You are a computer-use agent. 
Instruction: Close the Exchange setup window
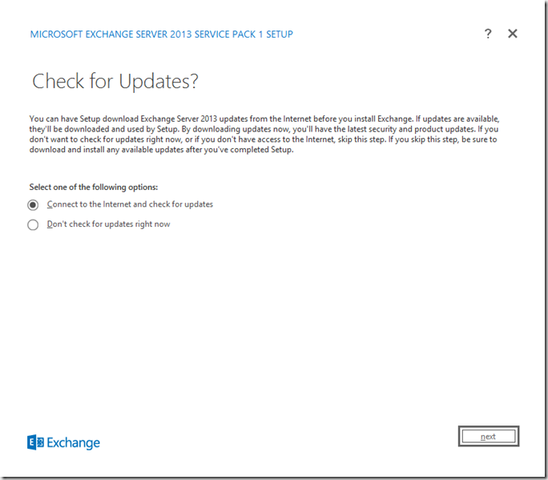point(513,34)
